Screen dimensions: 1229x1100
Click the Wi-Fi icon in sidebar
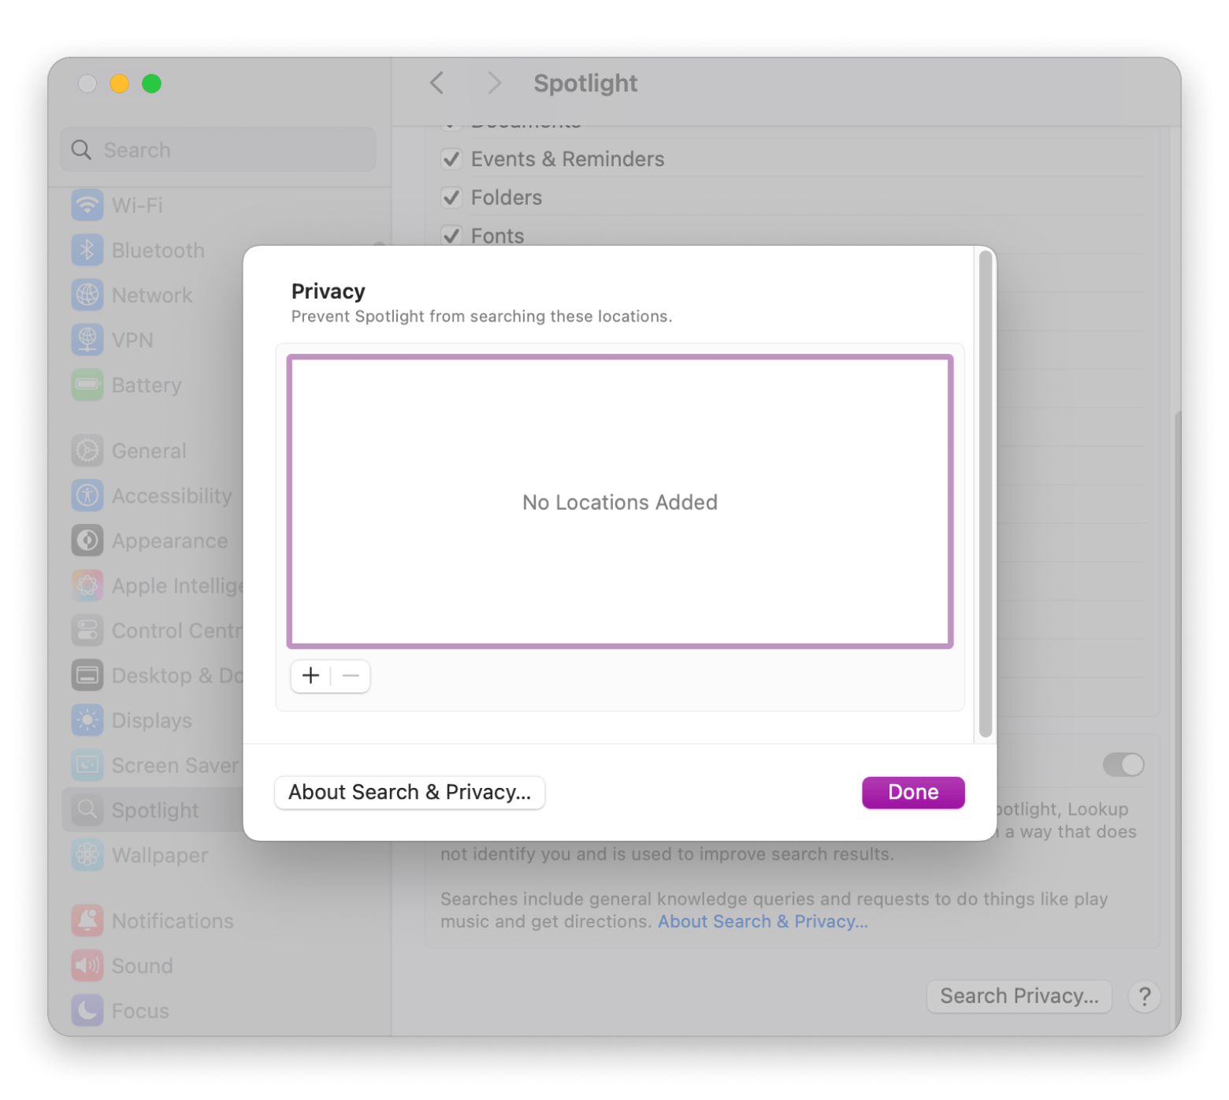pos(87,205)
